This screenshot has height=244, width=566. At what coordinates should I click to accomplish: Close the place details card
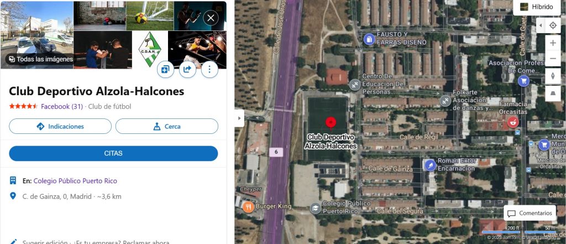tap(211, 18)
